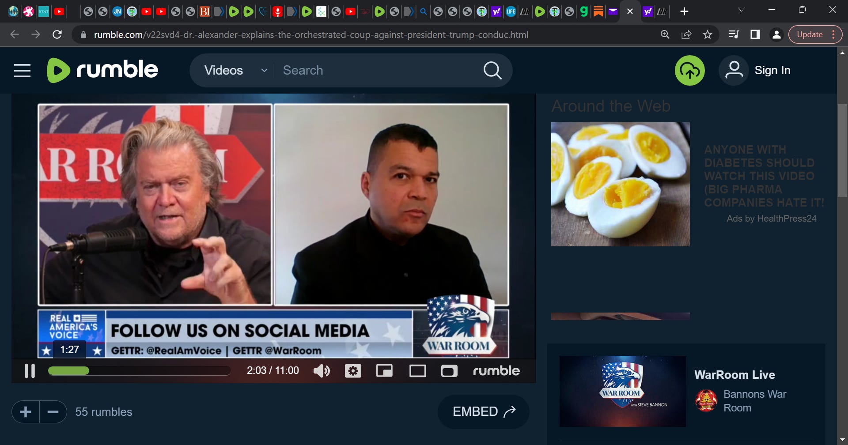
Task: Switch to the red torch icon tab
Action: tap(277, 11)
